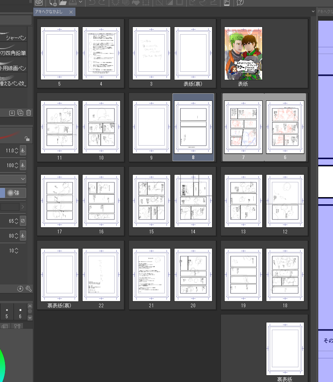Select the 強 anti-aliasing option
This screenshot has width=333, height=382.
click(x=16, y=193)
